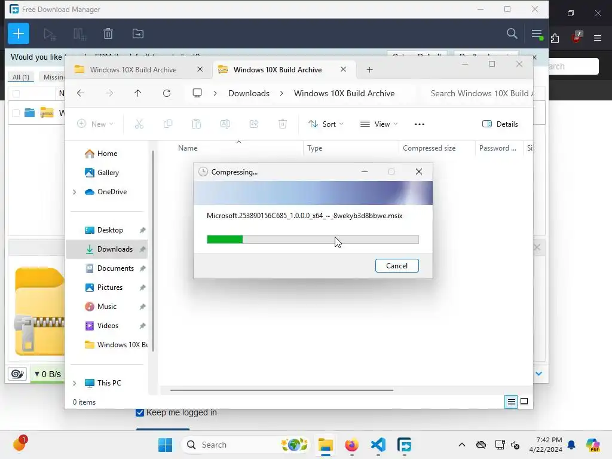The width and height of the screenshot is (612, 459).
Task: Sort by the Compressed size column header
Action: [x=437, y=148]
